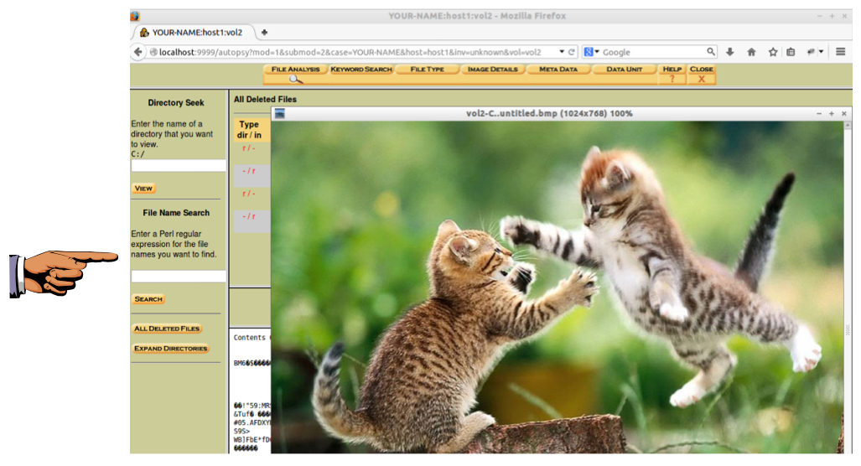Expand the URL bar history dropdown
This screenshot has height=466, width=861.
561,52
